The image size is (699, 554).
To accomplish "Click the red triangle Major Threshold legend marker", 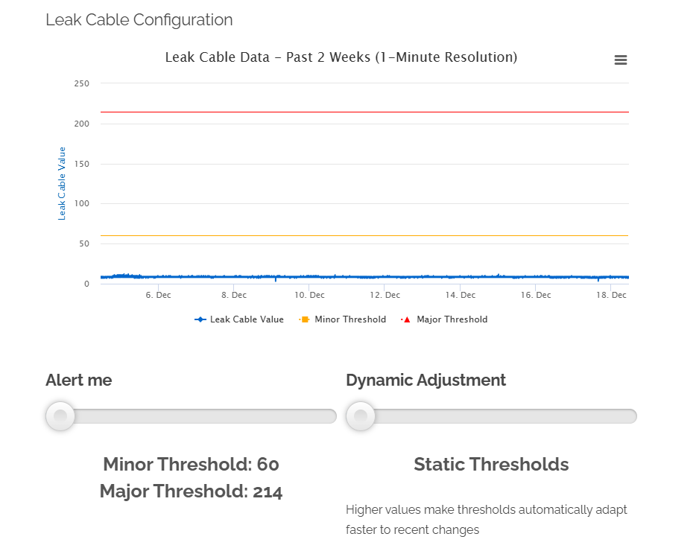I will (407, 319).
